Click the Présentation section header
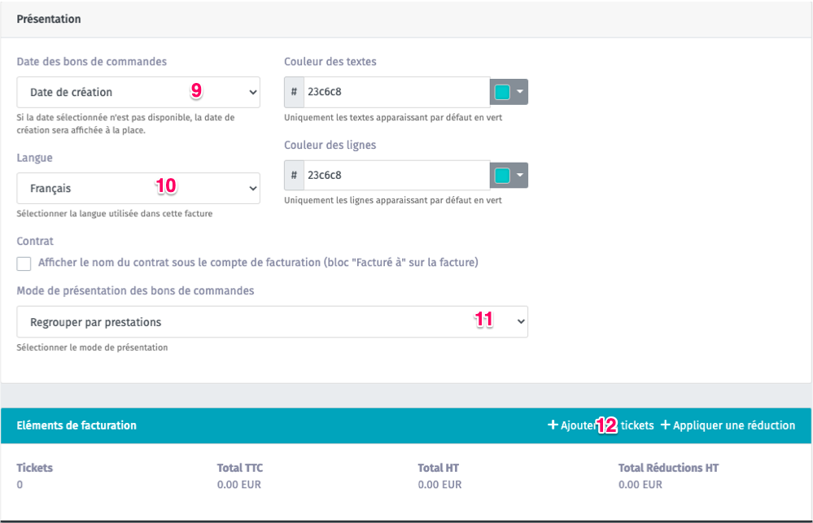The width and height of the screenshot is (813, 523). coord(49,18)
